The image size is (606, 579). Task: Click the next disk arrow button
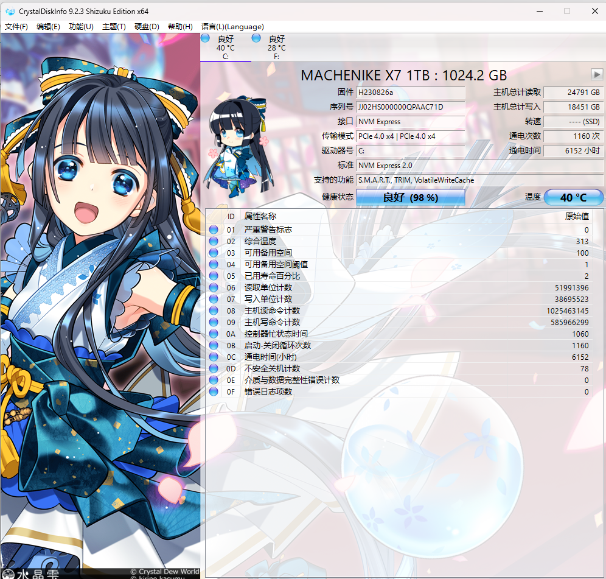coord(597,74)
